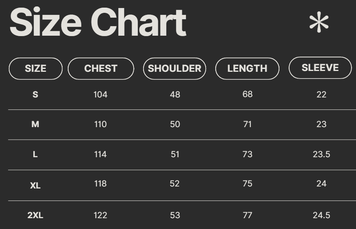Click the asterisk icon at top right

[x=319, y=23]
